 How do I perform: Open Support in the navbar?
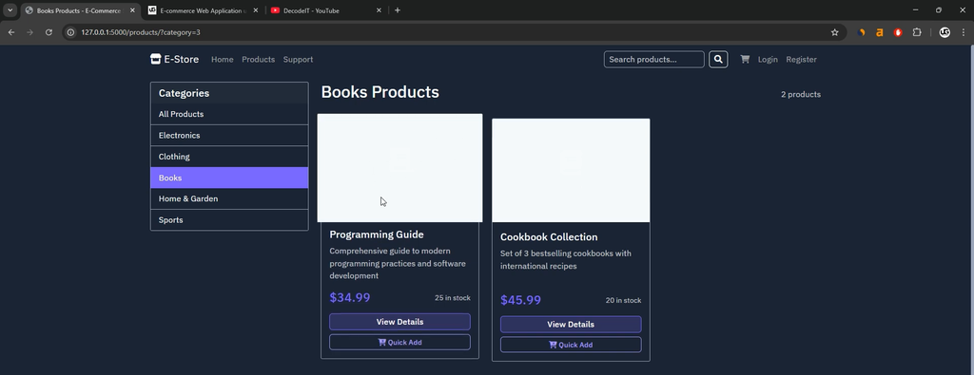298,60
